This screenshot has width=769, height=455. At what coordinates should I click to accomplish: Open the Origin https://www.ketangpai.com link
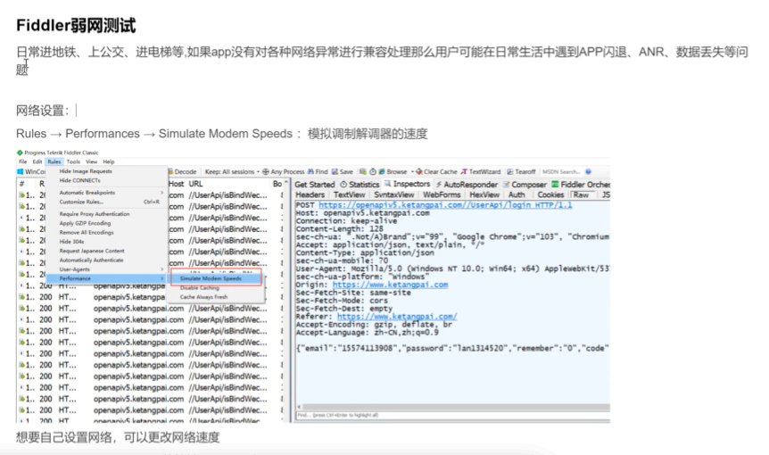[x=390, y=285]
